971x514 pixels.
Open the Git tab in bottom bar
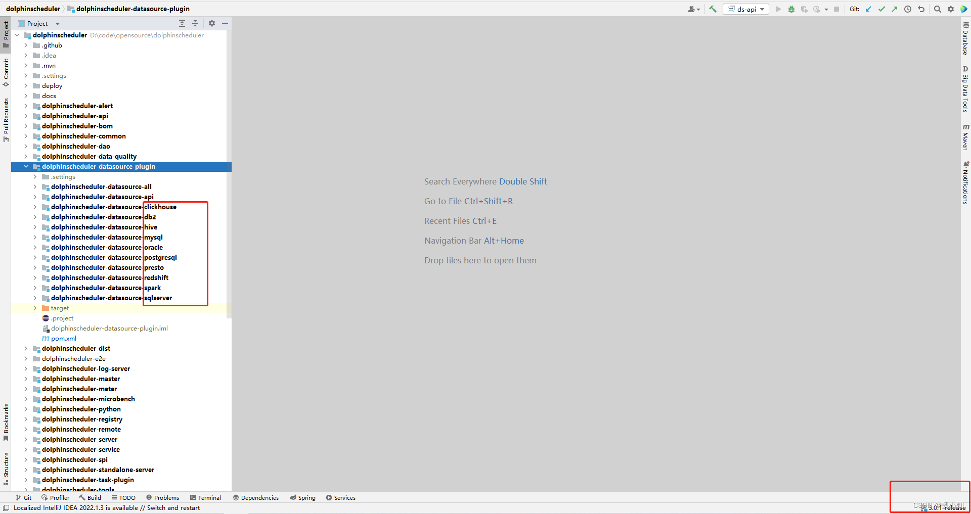pyautogui.click(x=23, y=498)
